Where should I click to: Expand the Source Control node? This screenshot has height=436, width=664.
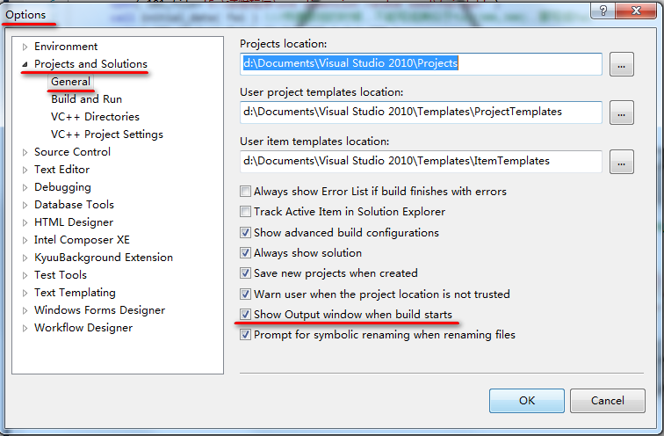point(25,152)
